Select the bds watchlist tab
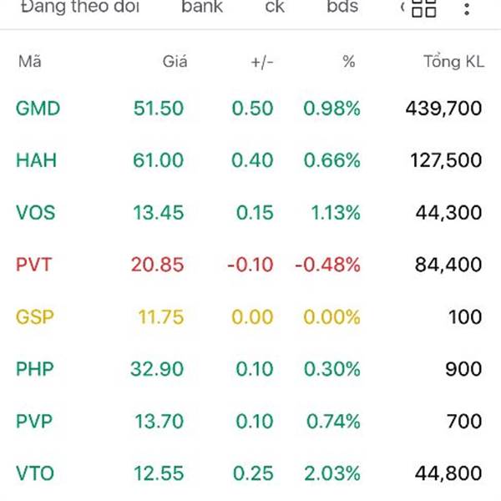Screen dimensions: 501x501 coord(342,7)
